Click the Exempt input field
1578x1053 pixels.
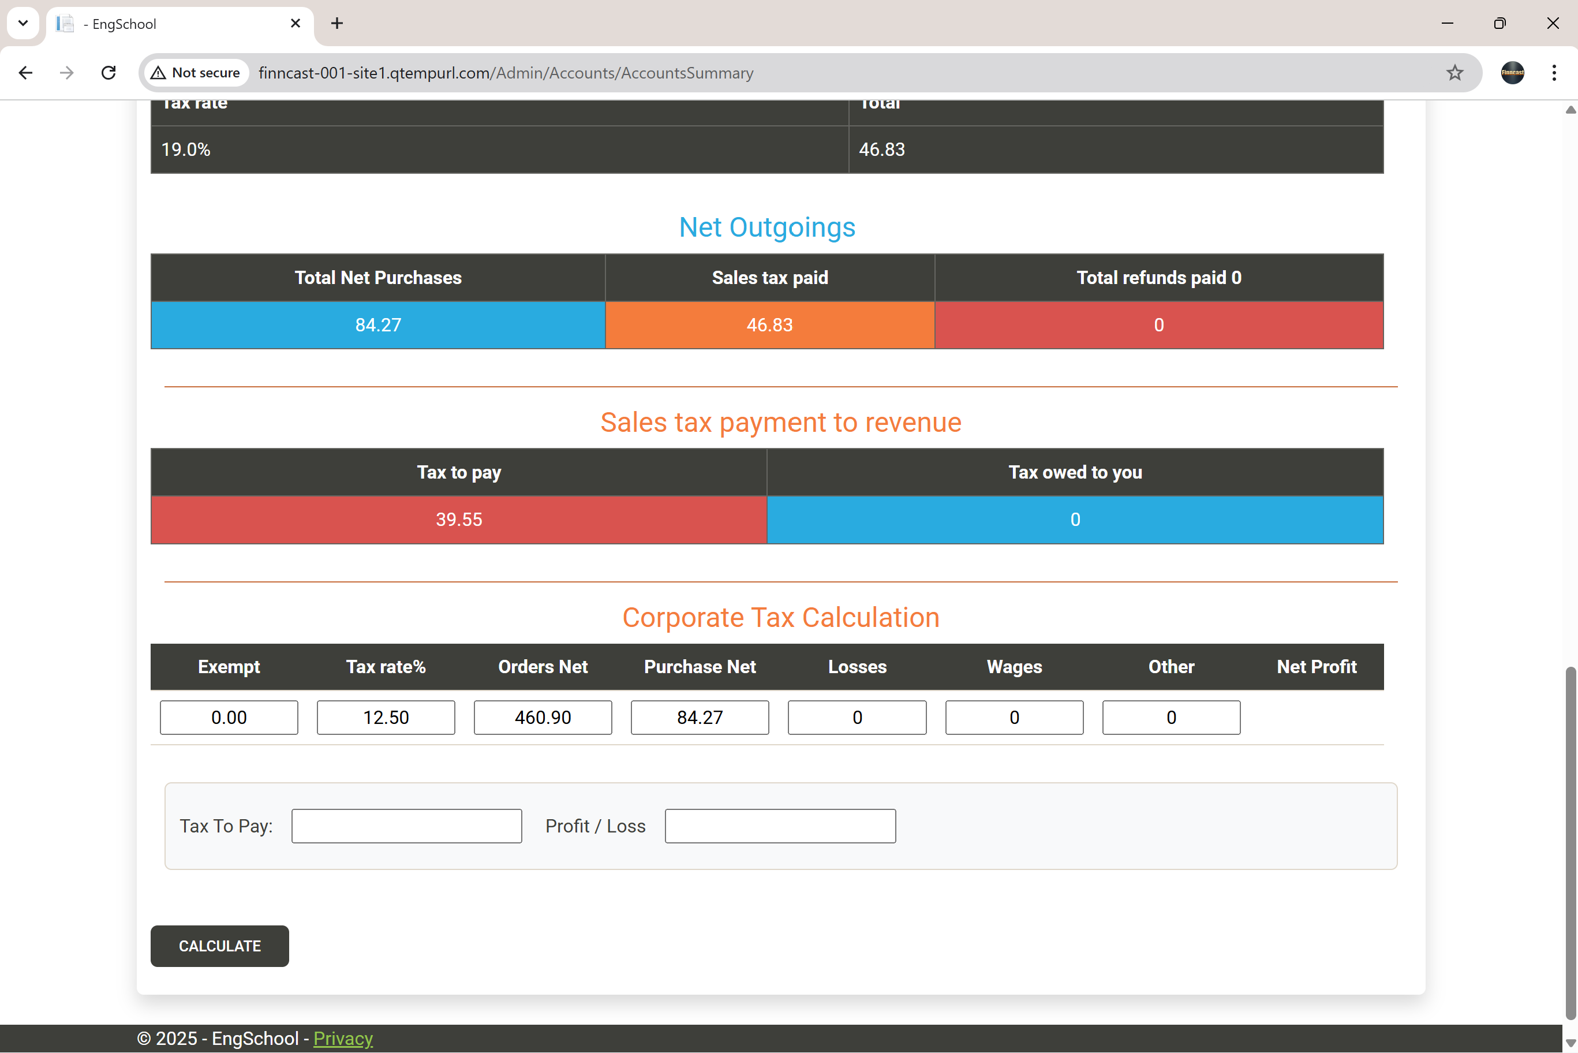[x=229, y=717]
